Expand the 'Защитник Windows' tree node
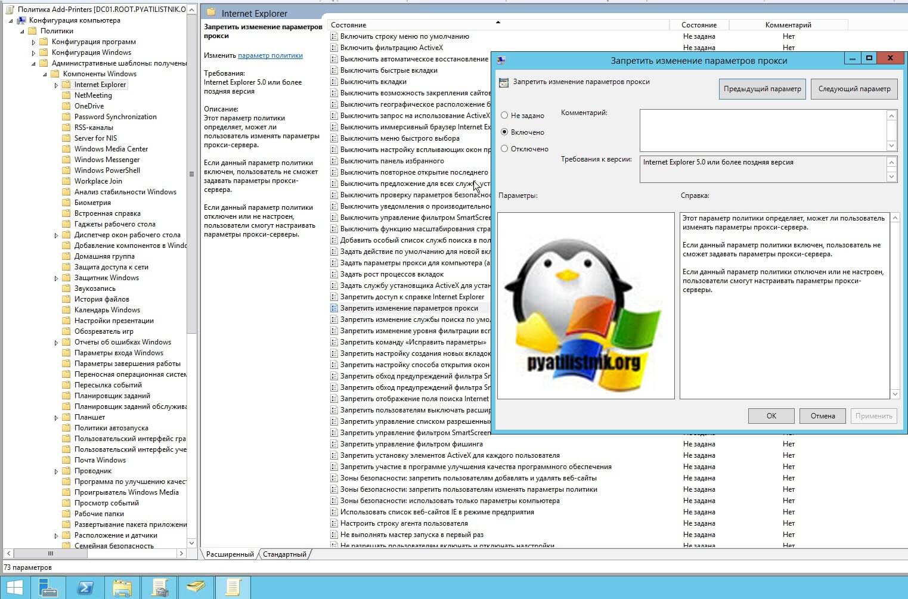This screenshot has width=908, height=599. click(x=56, y=278)
